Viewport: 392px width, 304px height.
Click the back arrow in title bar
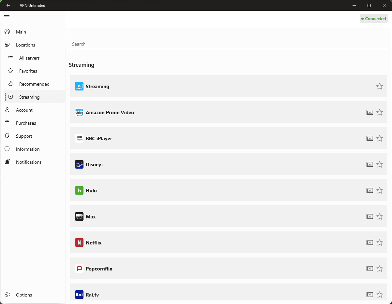[8, 6]
